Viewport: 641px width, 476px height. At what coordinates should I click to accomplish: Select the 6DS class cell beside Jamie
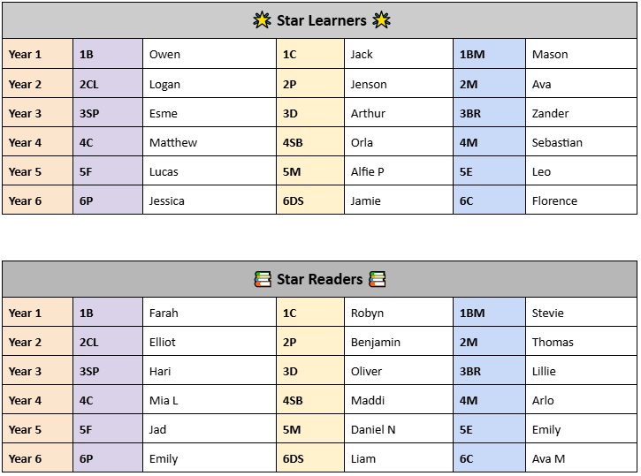(x=310, y=200)
